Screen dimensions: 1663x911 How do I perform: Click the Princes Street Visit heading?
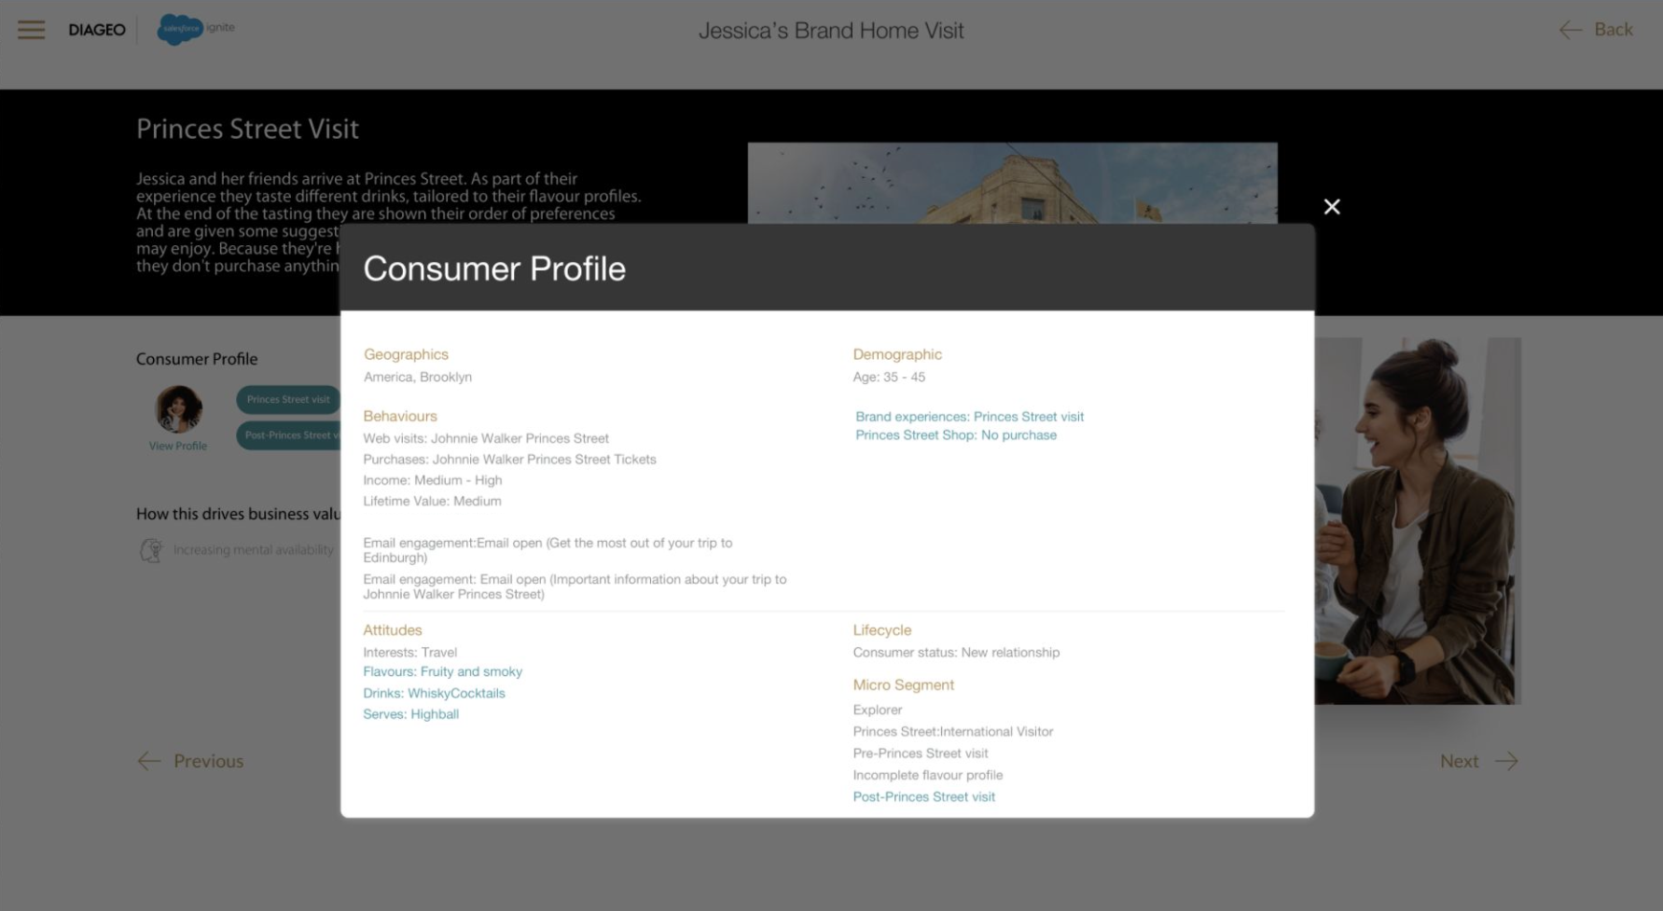coord(247,129)
